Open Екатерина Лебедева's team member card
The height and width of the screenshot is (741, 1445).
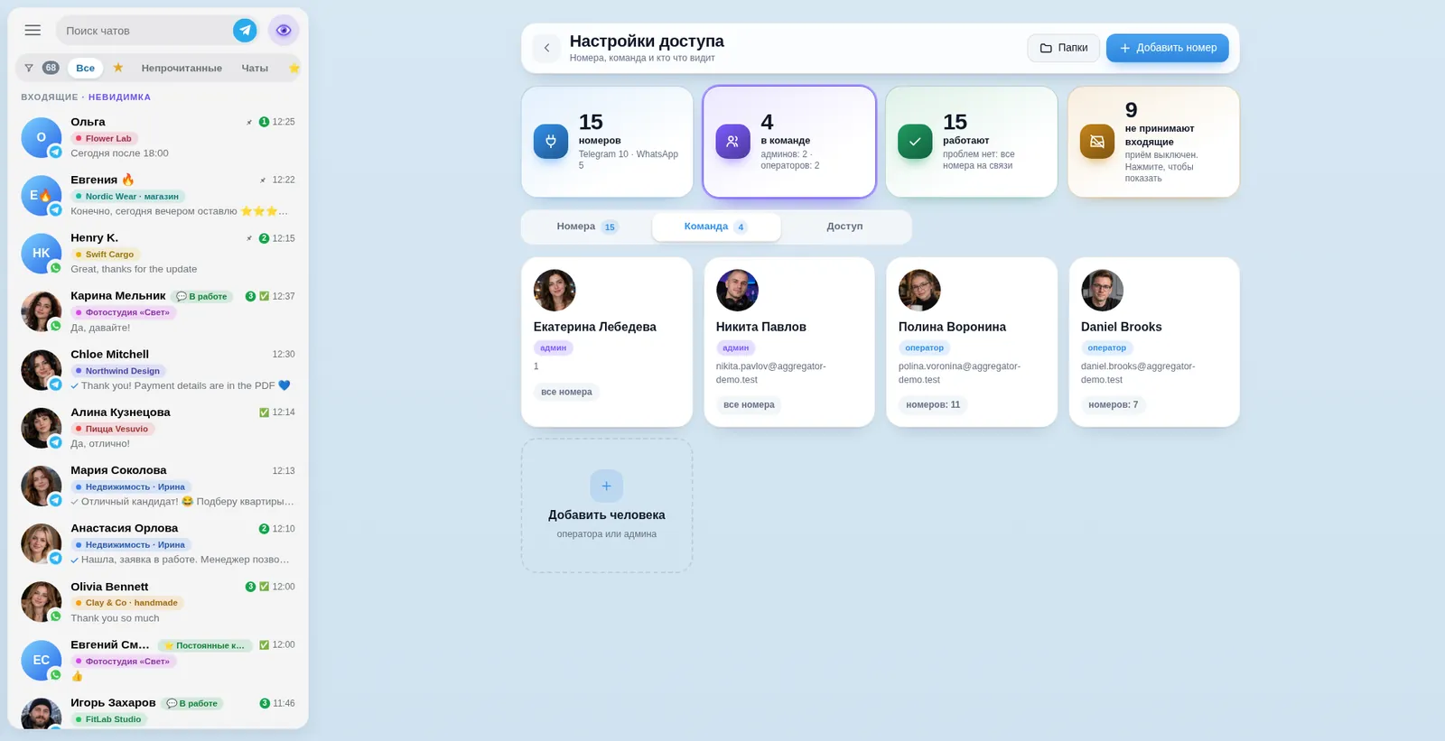[607, 342]
